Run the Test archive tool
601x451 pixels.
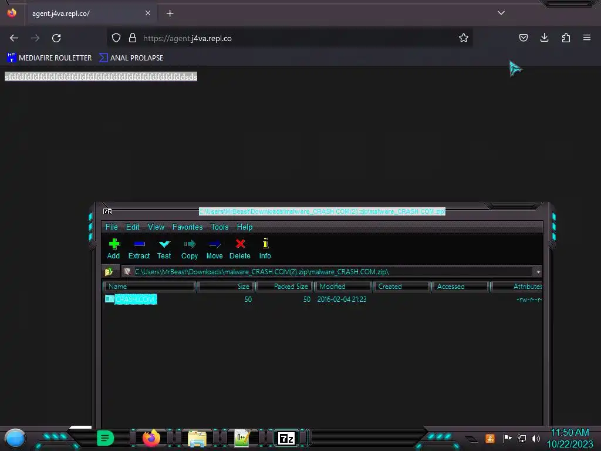(x=164, y=248)
